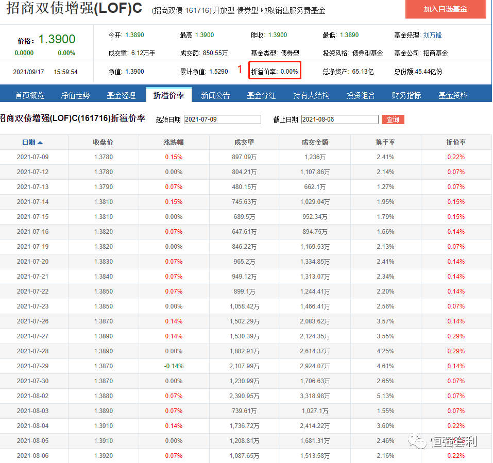Viewport: 493px width, 463px height.
Task: Open fund manager 刘万锋 link
Action: click(x=432, y=35)
